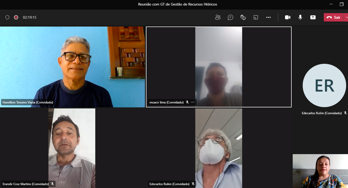This screenshot has width=348, height=188.
Task: Open the More actions ellipsis menu
Action: [268, 17]
